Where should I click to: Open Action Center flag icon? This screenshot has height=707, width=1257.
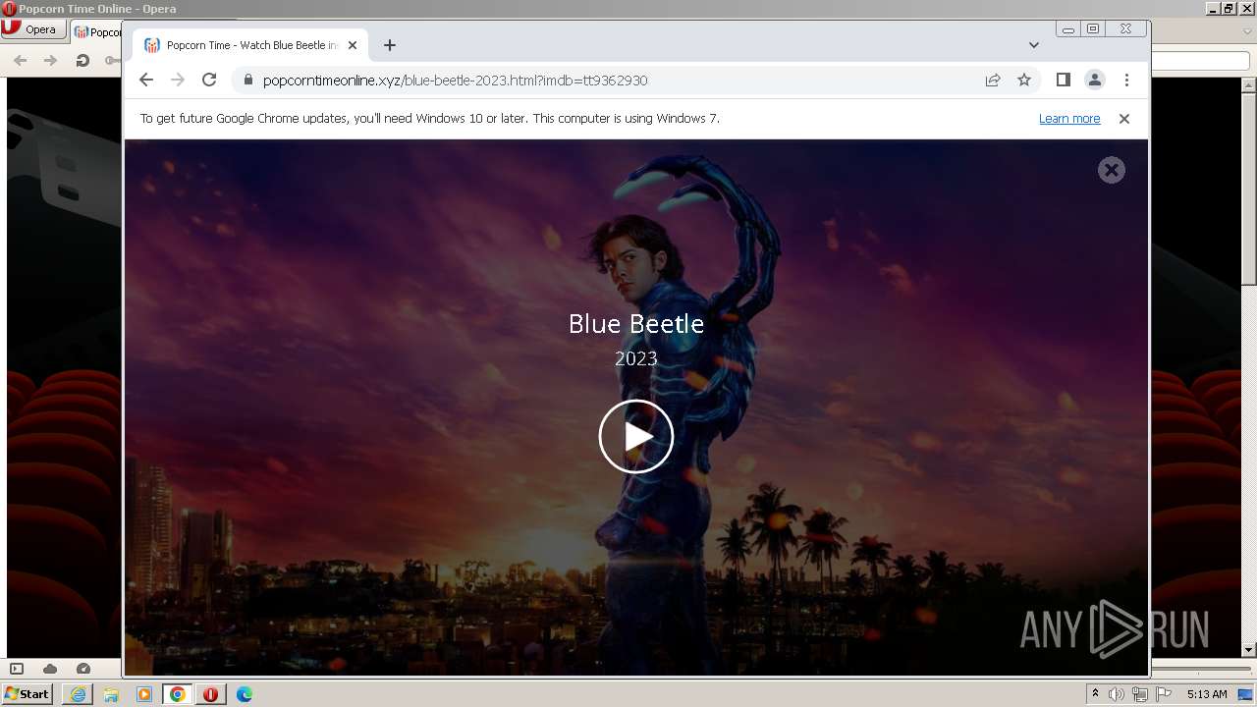[1163, 694]
